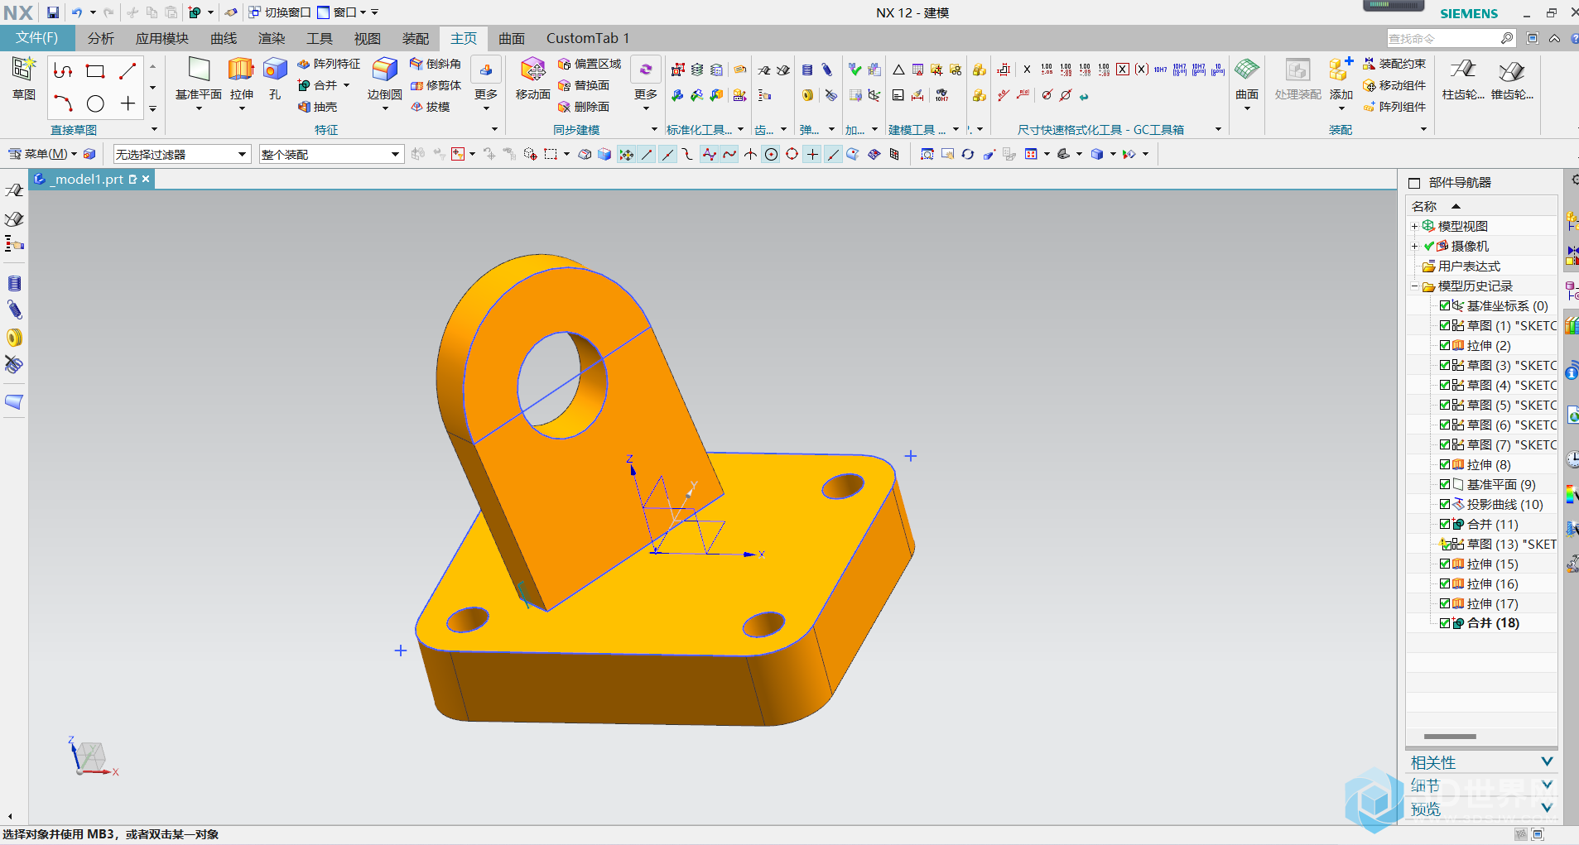Switch to the CustomTab 1 tab

(x=588, y=38)
